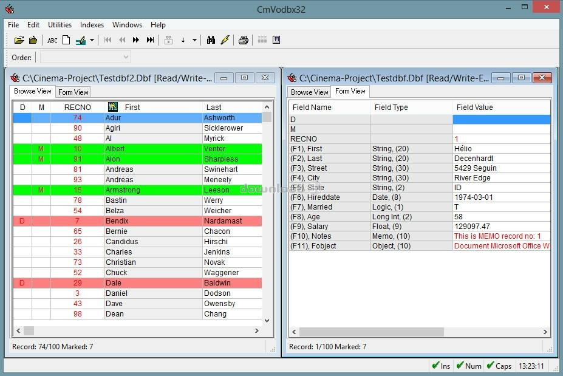Open search with the binoculars icon
Viewport: 563px width, 376px height.
click(x=211, y=40)
